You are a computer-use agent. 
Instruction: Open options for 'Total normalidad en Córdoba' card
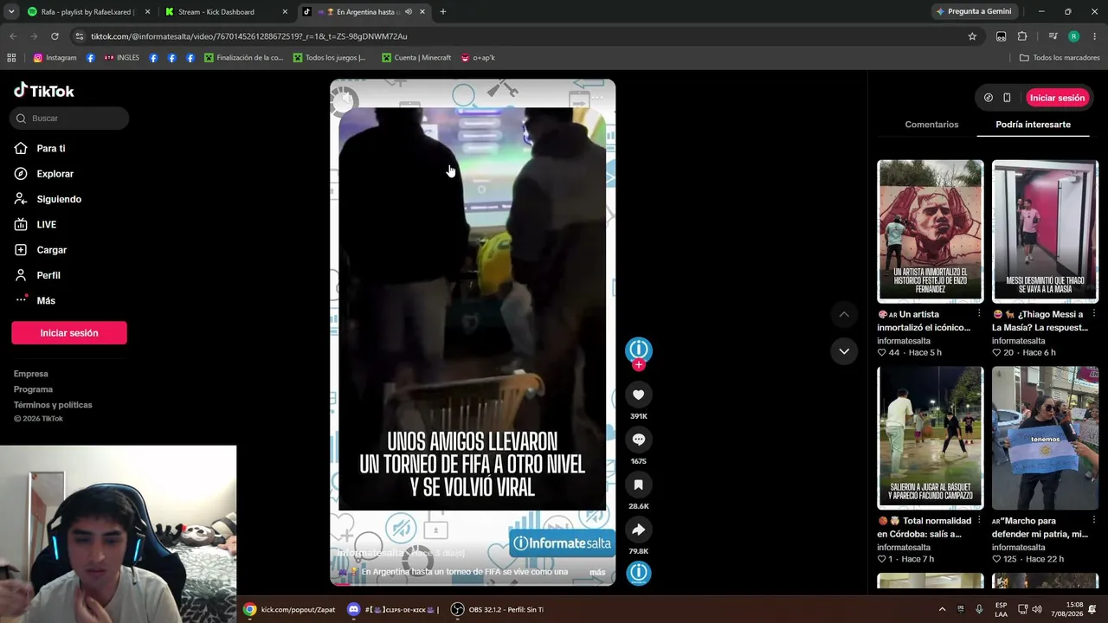[x=979, y=521]
